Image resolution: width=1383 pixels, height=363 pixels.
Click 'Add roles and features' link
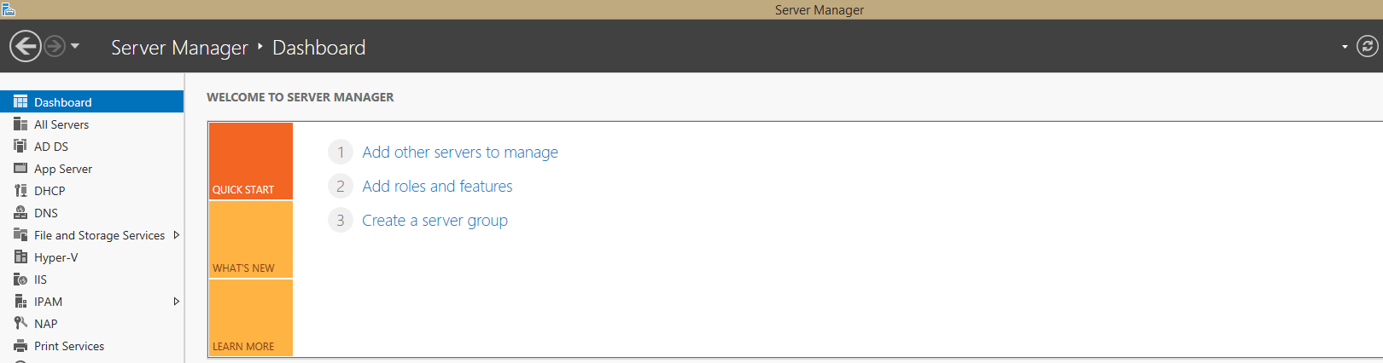pos(437,186)
